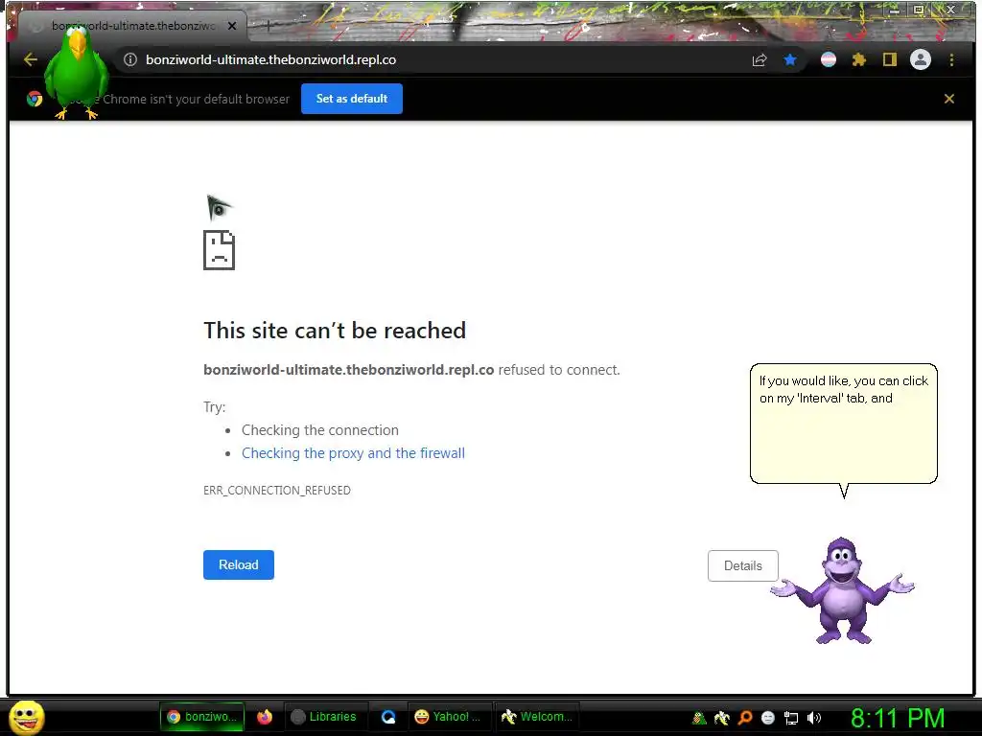Open the Chrome profile avatar
This screenshot has width=982, height=736.
pos(920,59)
